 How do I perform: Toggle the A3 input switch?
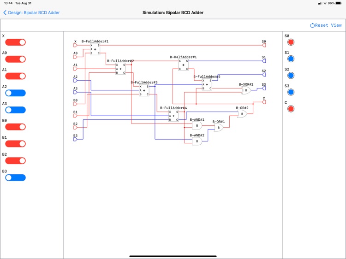(x=15, y=110)
